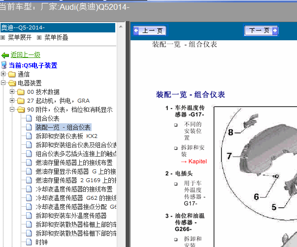Collapse the 电器装置 folder node
Viewport: 297px width, 247px height.
[x=3, y=82]
